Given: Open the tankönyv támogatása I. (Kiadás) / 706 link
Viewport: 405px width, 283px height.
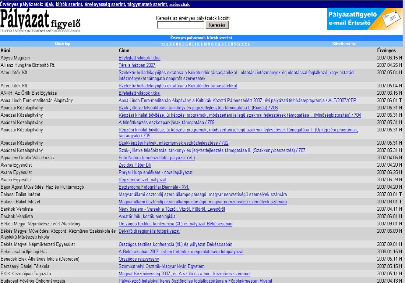Looking at the screenshot, I should pos(198,108).
